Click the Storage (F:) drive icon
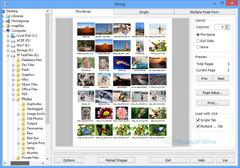This screenshot has height=168, width=240. [13, 50]
